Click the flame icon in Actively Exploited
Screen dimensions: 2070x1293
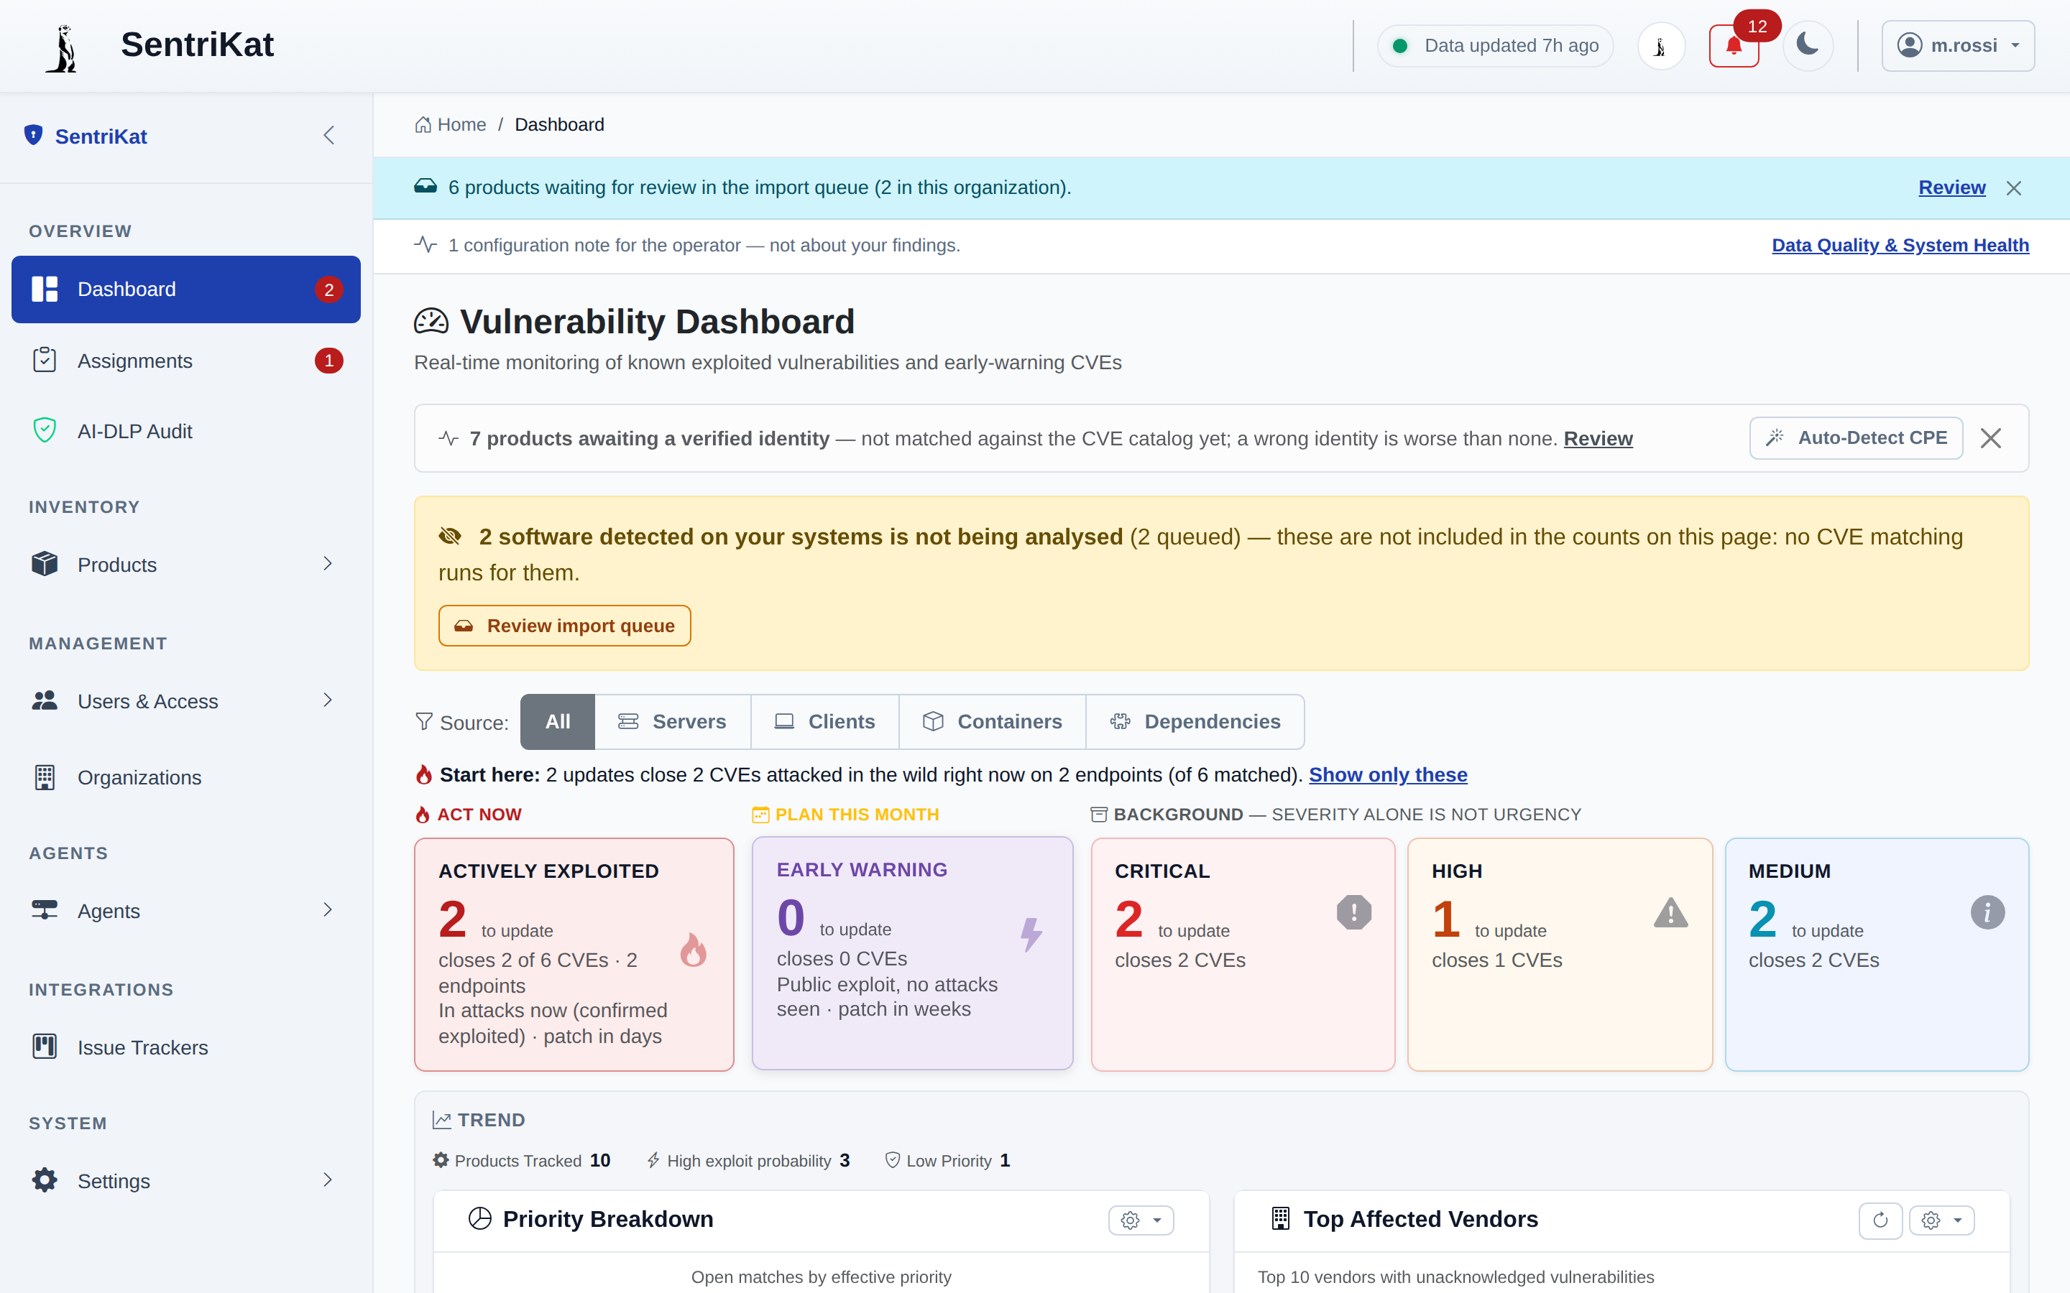[694, 950]
